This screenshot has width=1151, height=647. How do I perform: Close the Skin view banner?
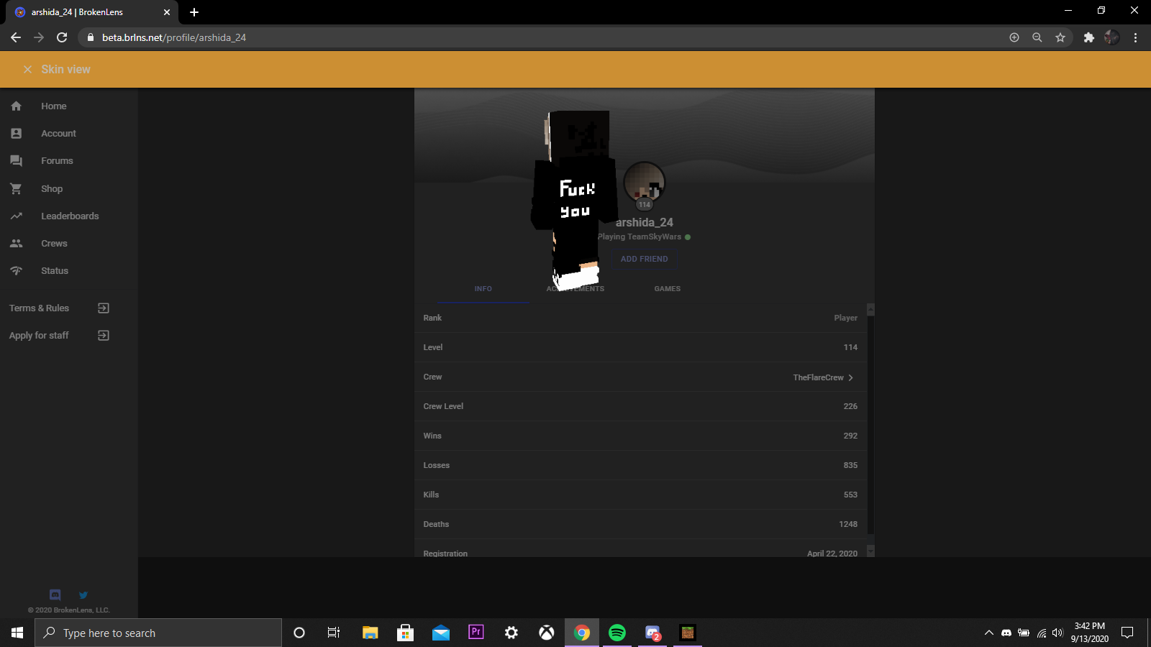(x=27, y=70)
